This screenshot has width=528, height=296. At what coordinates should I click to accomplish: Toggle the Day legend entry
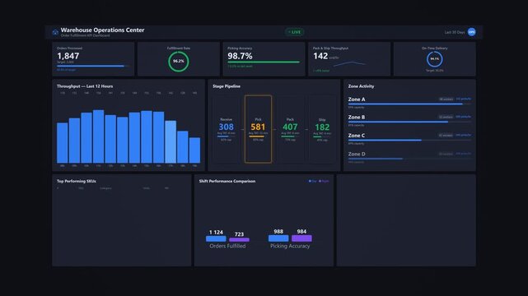click(312, 181)
